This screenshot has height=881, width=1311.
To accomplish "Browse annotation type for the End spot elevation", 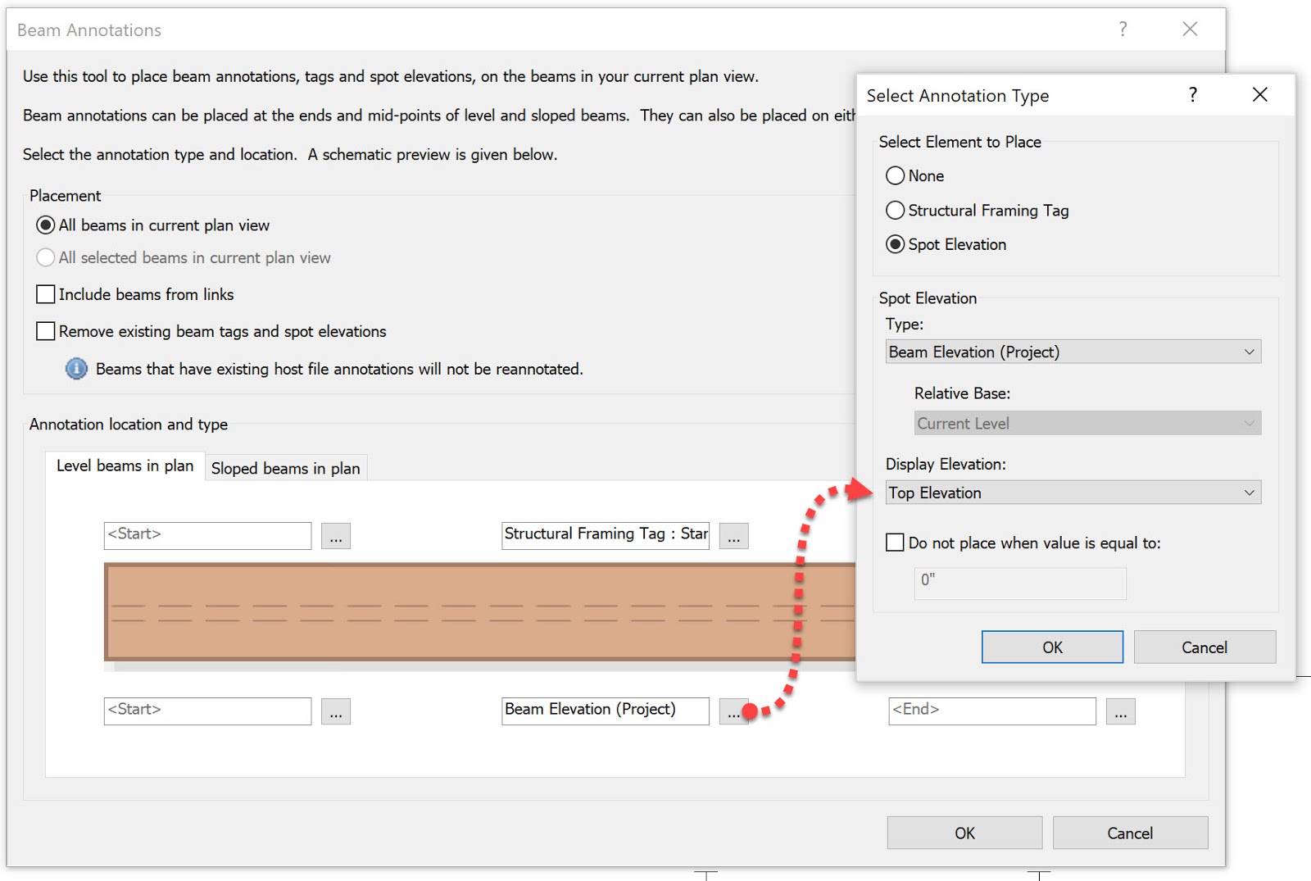I will click(1120, 711).
